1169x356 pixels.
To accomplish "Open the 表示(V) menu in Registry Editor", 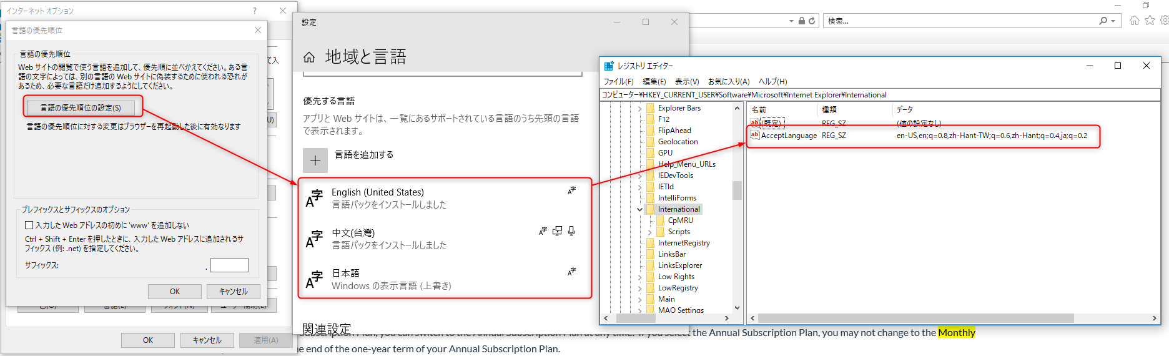I will (687, 82).
